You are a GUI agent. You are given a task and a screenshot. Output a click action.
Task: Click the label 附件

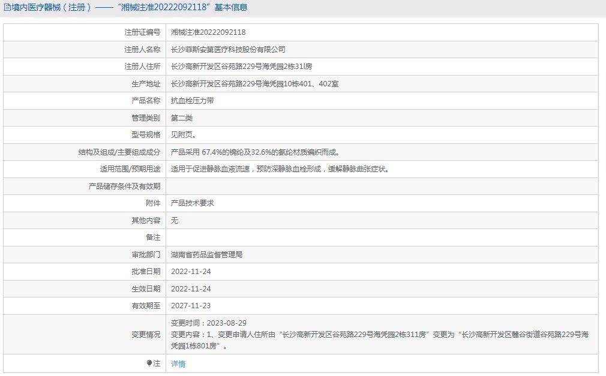[x=153, y=203]
